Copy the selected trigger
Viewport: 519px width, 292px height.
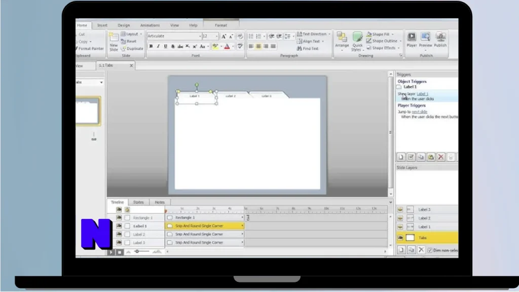(421, 157)
